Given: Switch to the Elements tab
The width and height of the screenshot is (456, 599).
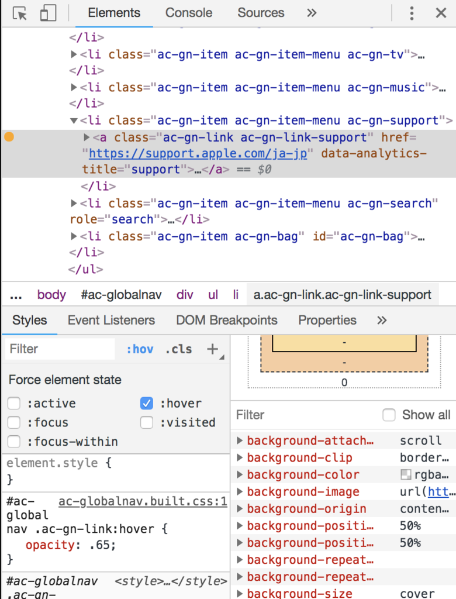Looking at the screenshot, I should point(114,13).
